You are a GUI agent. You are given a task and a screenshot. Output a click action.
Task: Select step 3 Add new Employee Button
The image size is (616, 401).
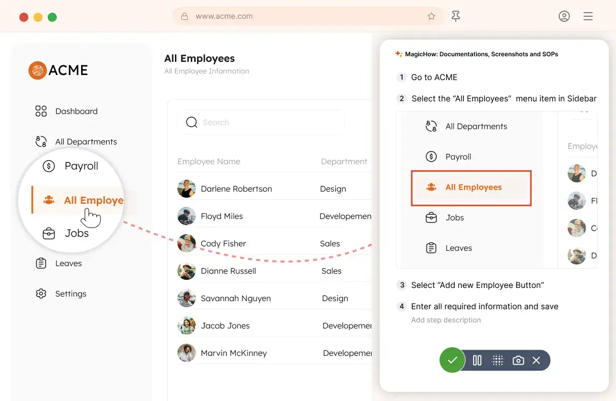click(477, 285)
